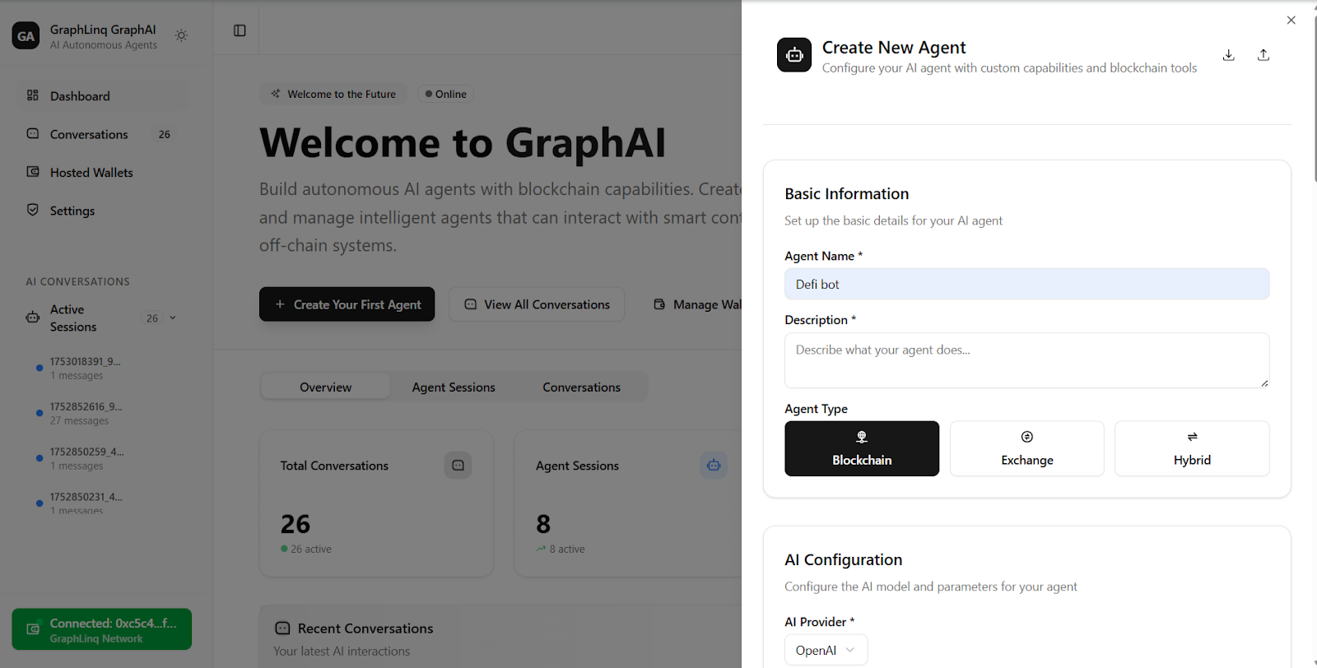1317x668 pixels.
Task: Select the Hybrid agent type
Action: click(x=1192, y=448)
